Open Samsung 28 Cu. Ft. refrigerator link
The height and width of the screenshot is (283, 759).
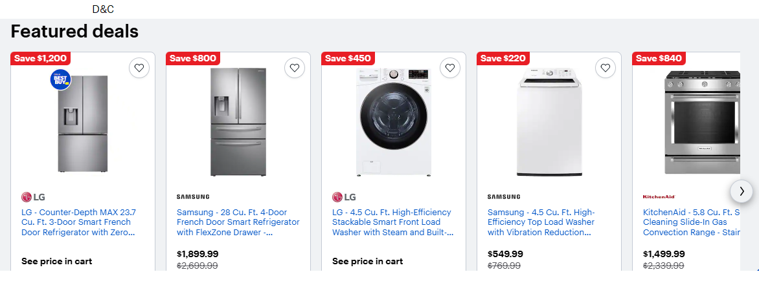(x=238, y=222)
